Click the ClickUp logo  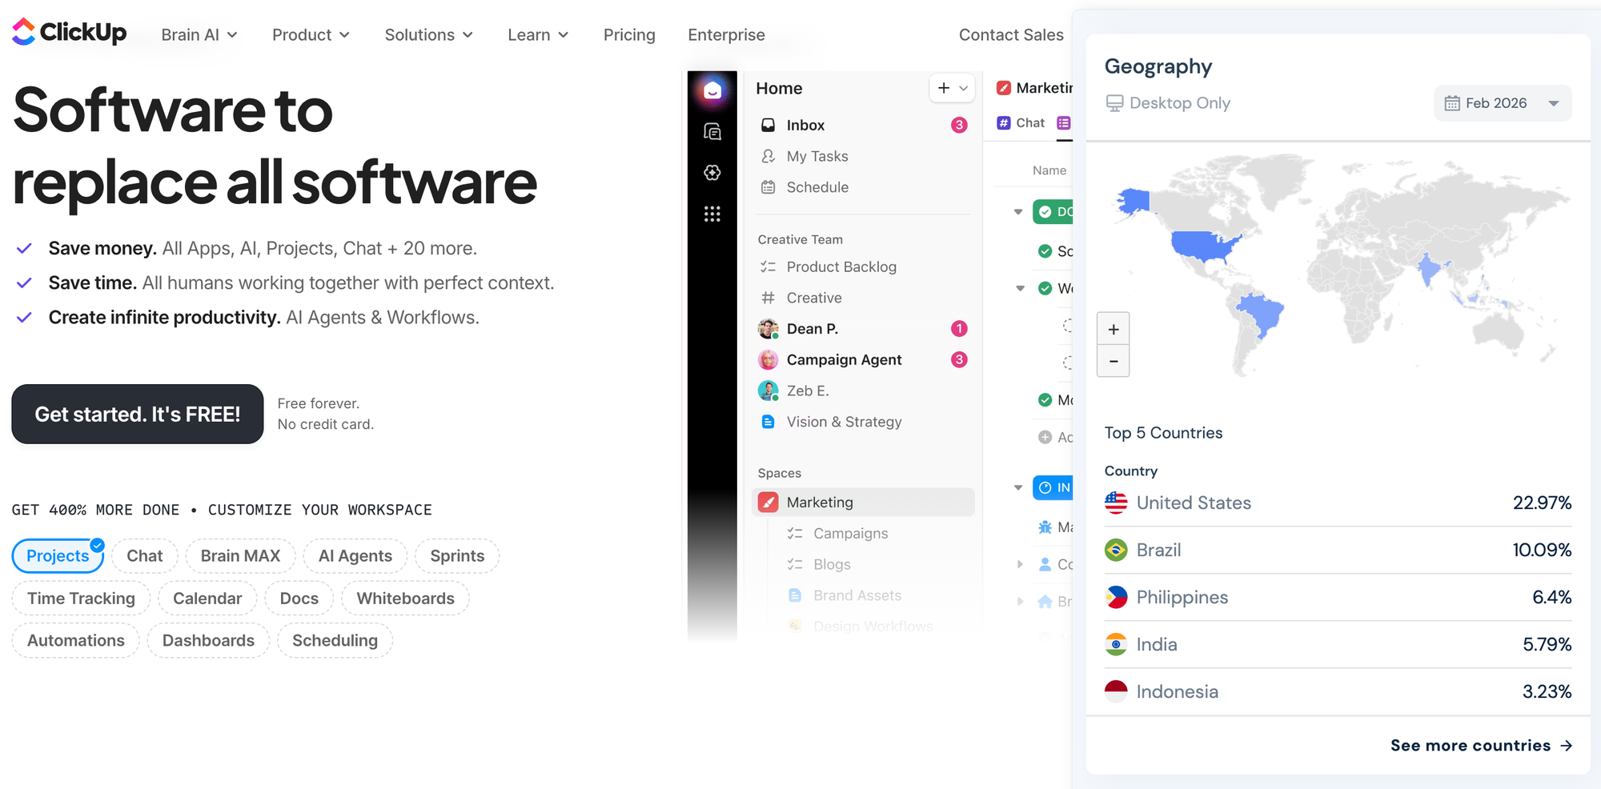point(69,32)
